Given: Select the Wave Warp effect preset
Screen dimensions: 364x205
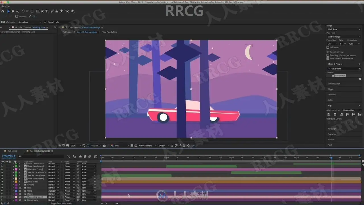Looking at the screenshot, I should pos(340,76).
